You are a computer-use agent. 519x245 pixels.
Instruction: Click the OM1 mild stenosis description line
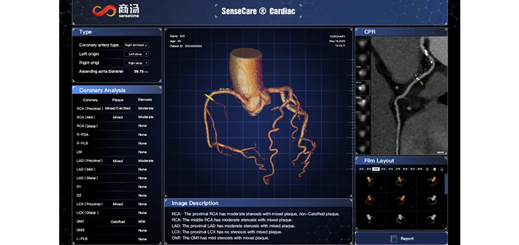(220, 238)
